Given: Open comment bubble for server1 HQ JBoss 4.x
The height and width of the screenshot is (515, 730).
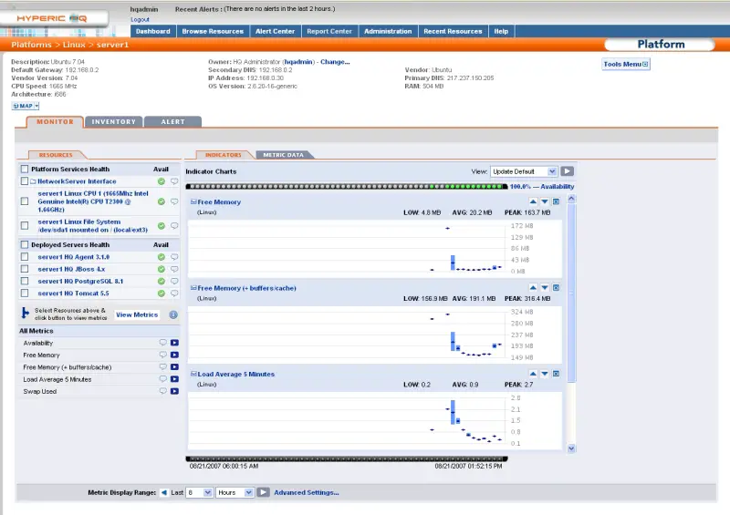Looking at the screenshot, I should click(x=174, y=269).
